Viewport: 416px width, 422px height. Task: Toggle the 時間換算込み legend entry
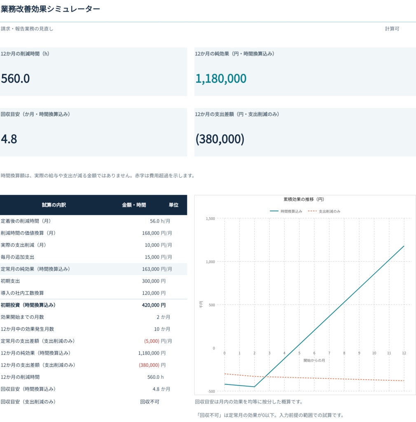click(x=286, y=211)
